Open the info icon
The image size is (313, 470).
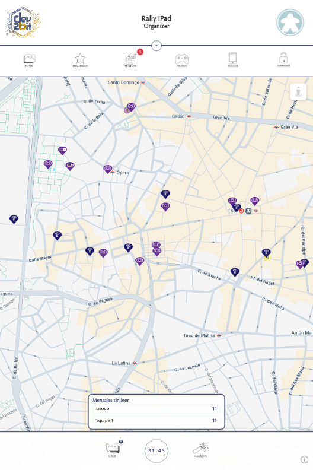coord(304,459)
